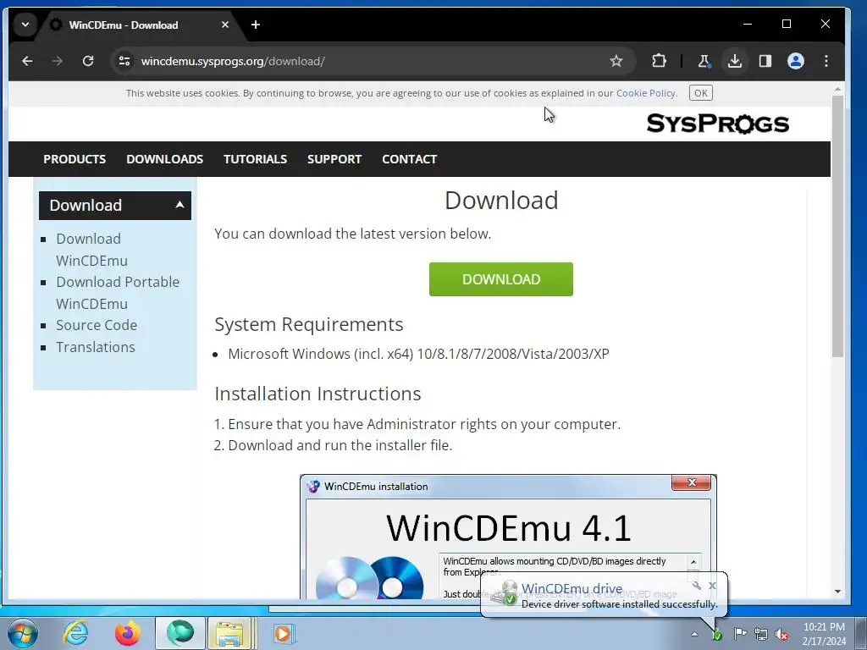
Task: Show hidden system tray icons
Action: coord(694,635)
